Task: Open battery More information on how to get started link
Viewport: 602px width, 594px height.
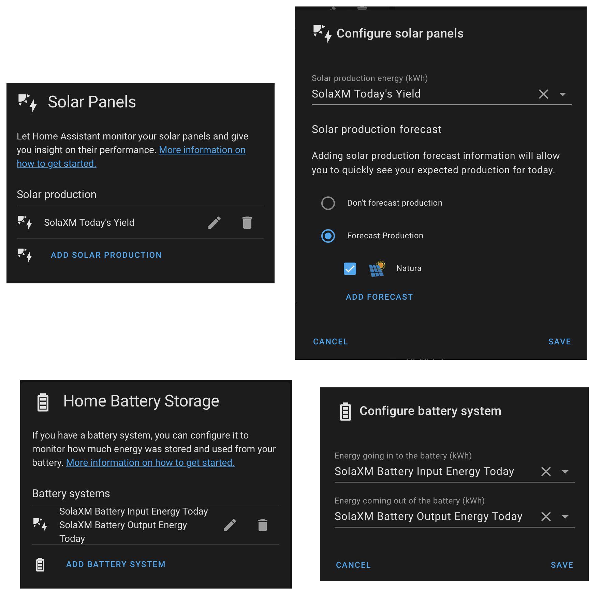Action: 150,463
